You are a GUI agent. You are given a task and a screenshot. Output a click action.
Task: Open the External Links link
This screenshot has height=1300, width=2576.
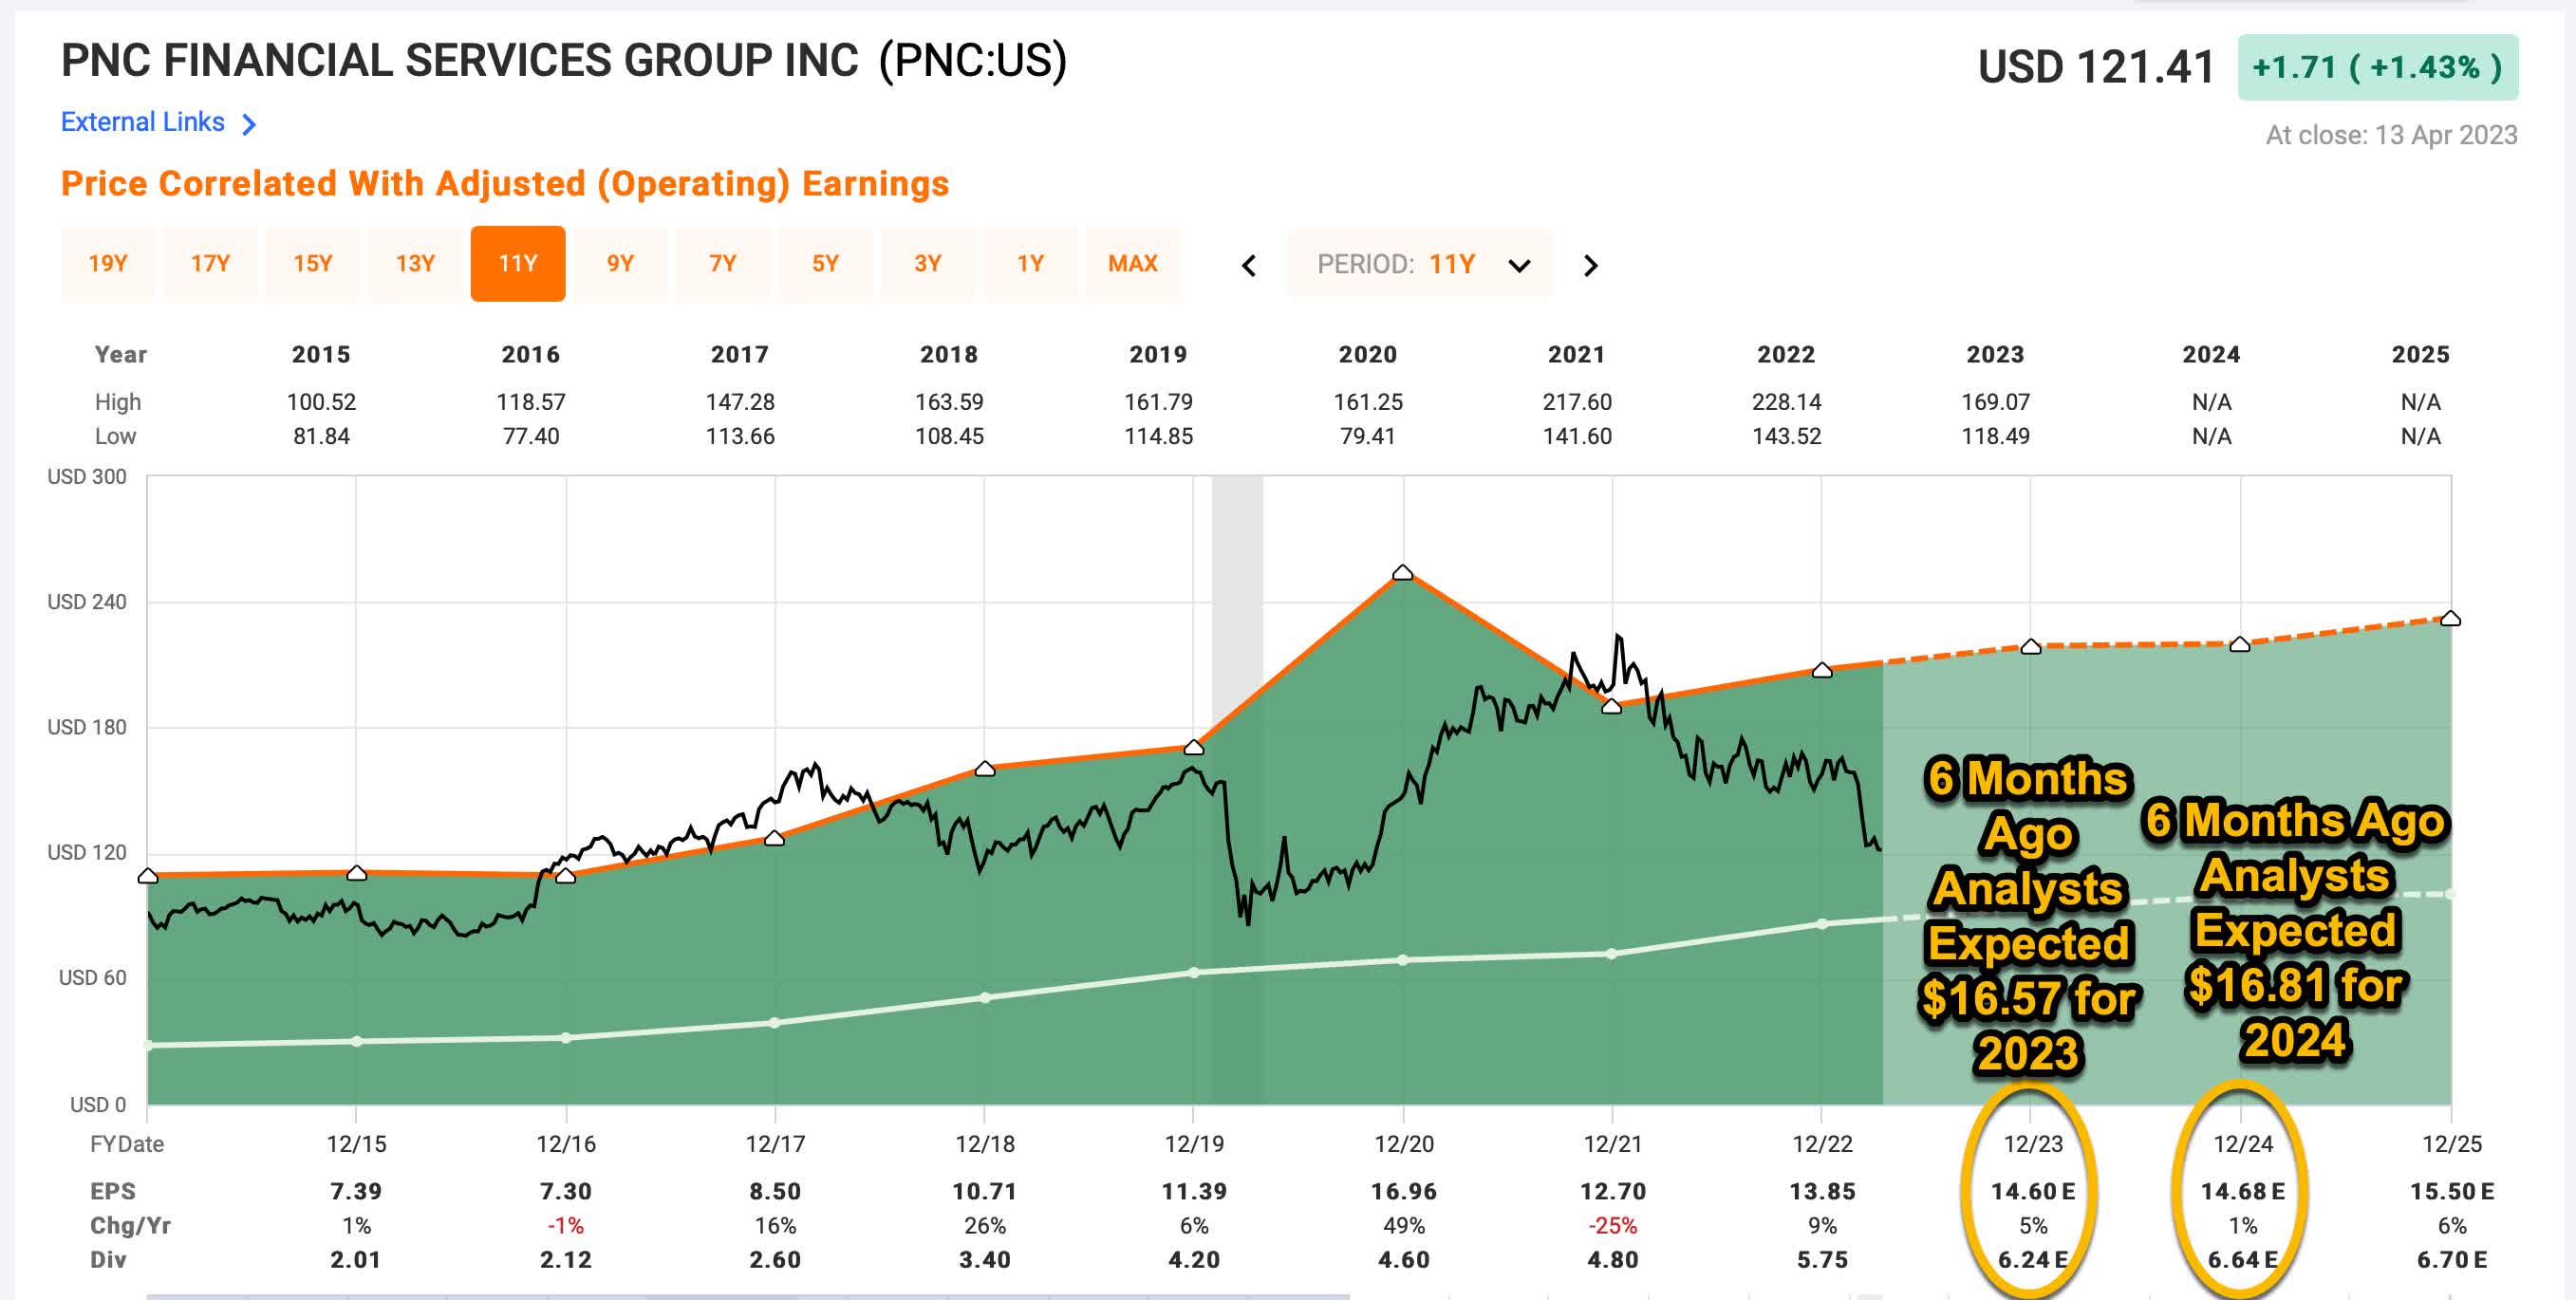tap(143, 122)
